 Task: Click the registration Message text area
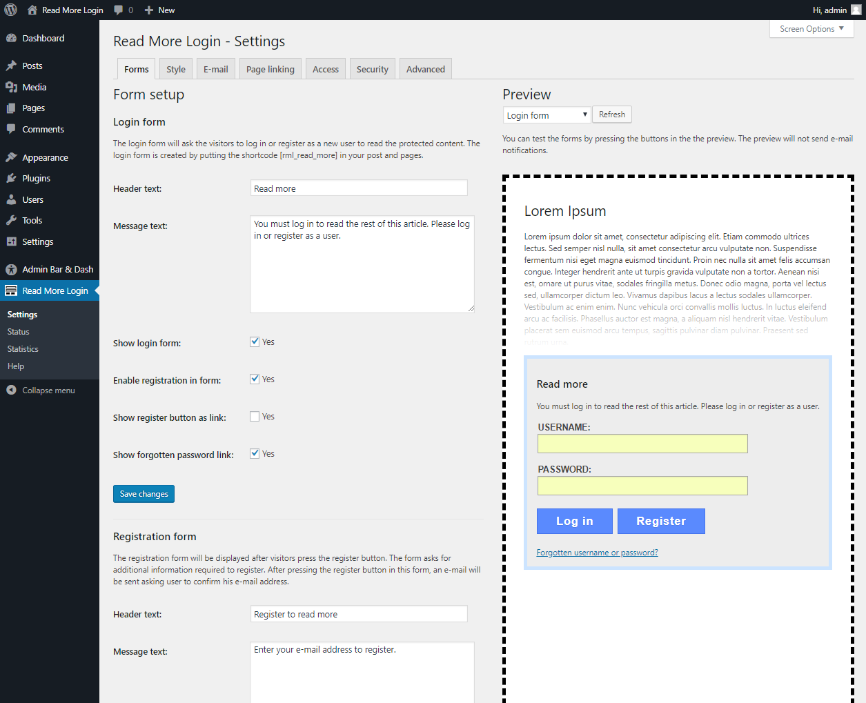362,673
